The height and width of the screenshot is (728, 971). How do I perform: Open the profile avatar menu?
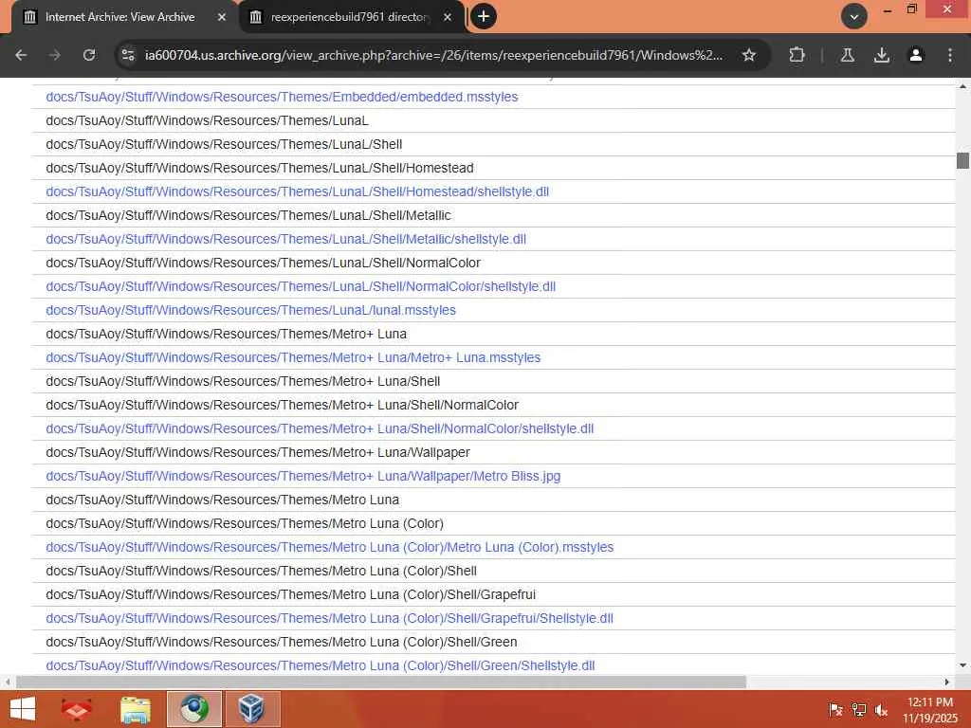(x=916, y=55)
